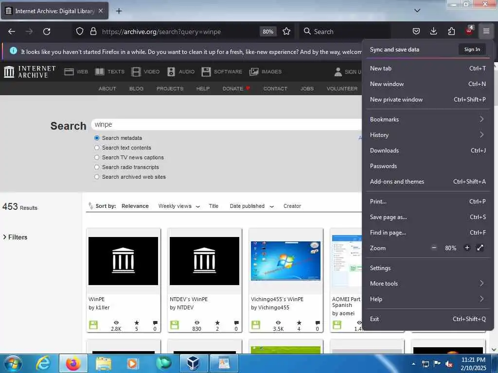
Task: Open the WEB media section icon
Action: tap(69, 72)
